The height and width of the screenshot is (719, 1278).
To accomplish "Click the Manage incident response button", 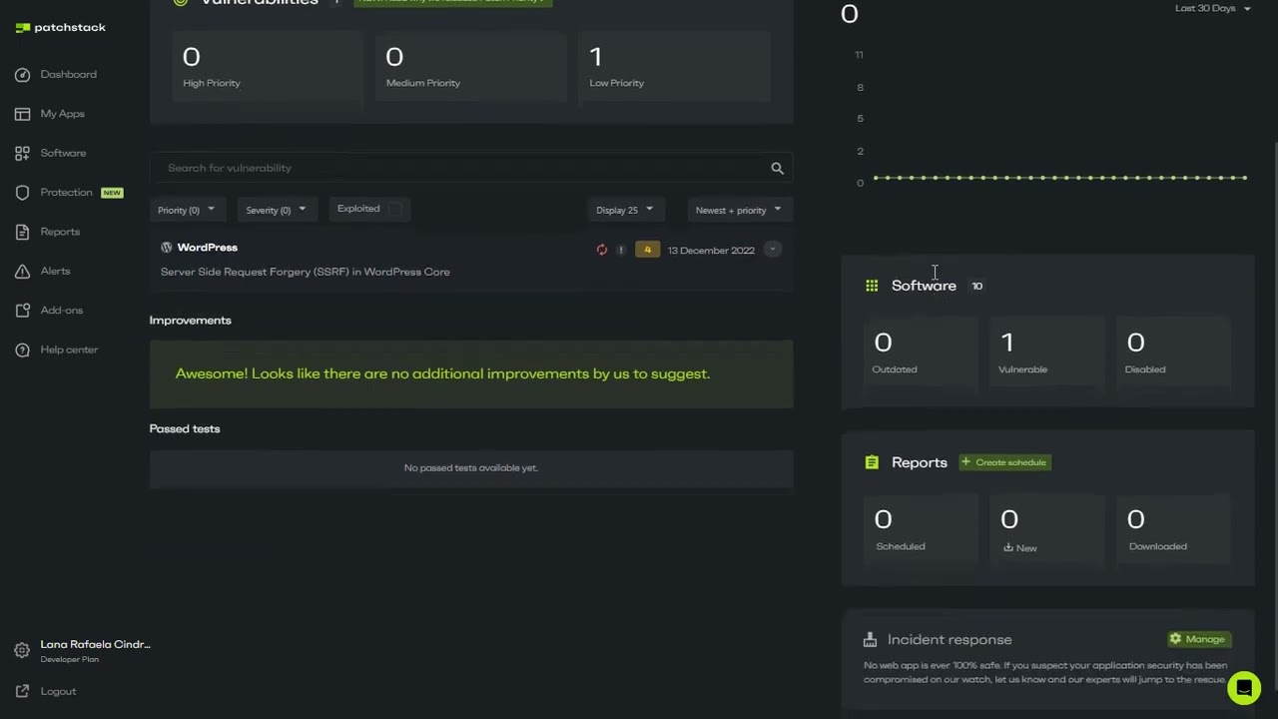I will [x=1198, y=639].
